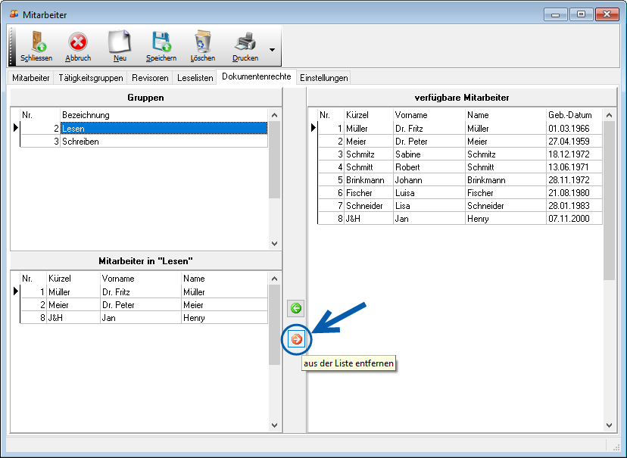Create new entry with Neu icon

coord(119,42)
